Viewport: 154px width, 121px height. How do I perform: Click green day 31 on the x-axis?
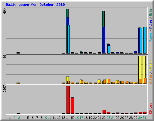144,118
